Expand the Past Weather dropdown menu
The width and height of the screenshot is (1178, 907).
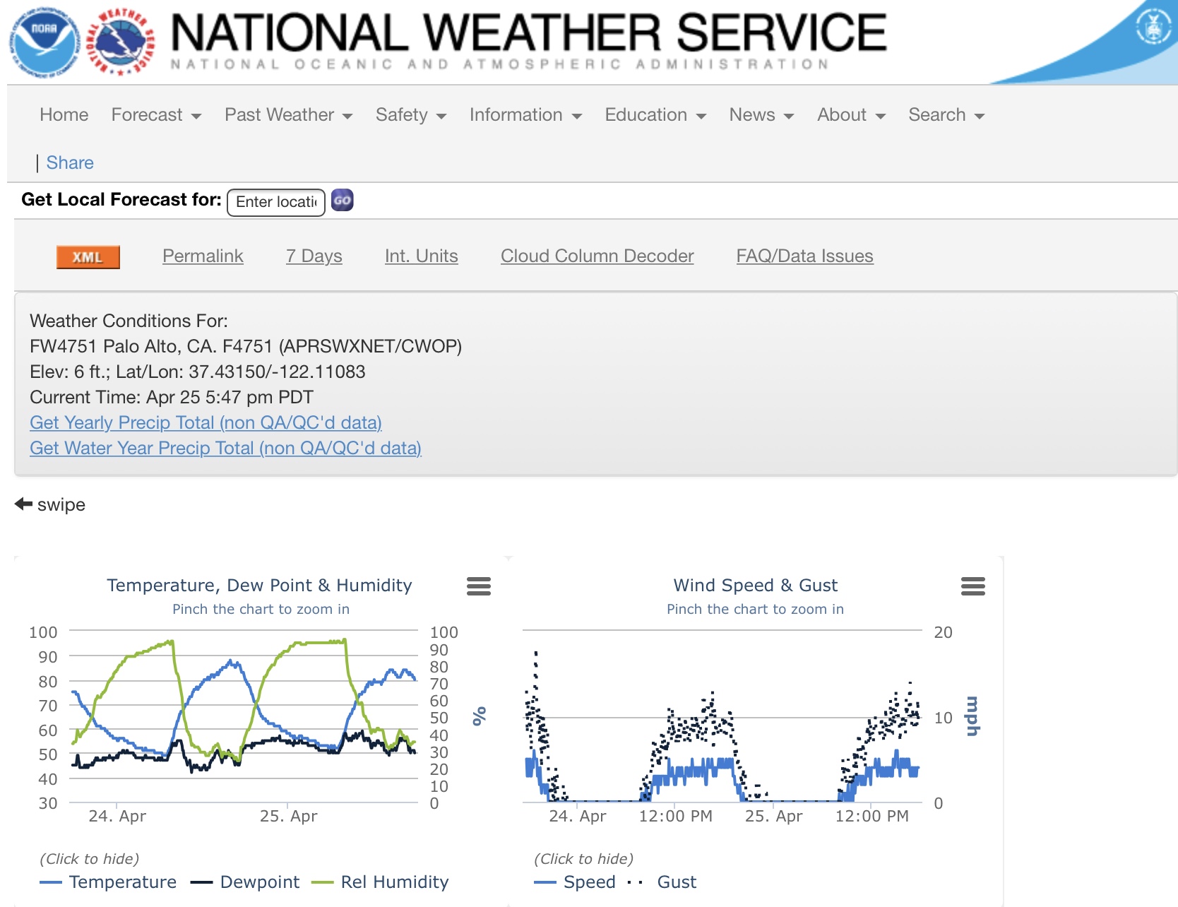pos(288,114)
